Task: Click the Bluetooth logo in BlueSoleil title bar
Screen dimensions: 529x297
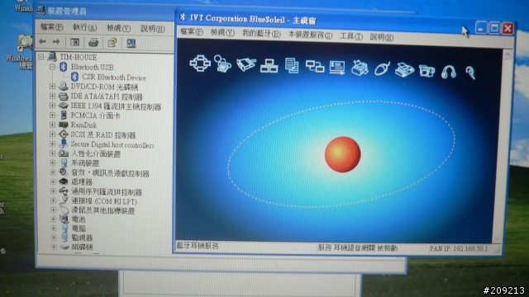Action: coord(183,16)
